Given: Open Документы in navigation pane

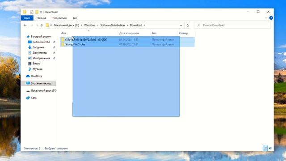Looking at the screenshot, I should point(40,53).
